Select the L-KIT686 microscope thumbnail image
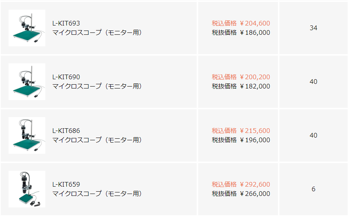Viewport: 348px width, 216px height. coord(27,136)
